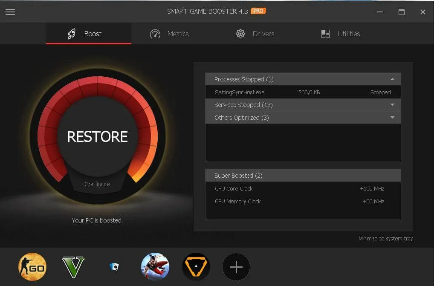Image resolution: width=434 pixels, height=286 pixels.
Task: Expand Services Stopped arrow
Action: (x=392, y=104)
